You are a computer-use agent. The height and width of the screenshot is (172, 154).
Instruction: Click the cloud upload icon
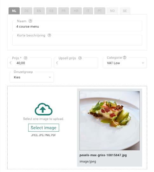(x=44, y=109)
